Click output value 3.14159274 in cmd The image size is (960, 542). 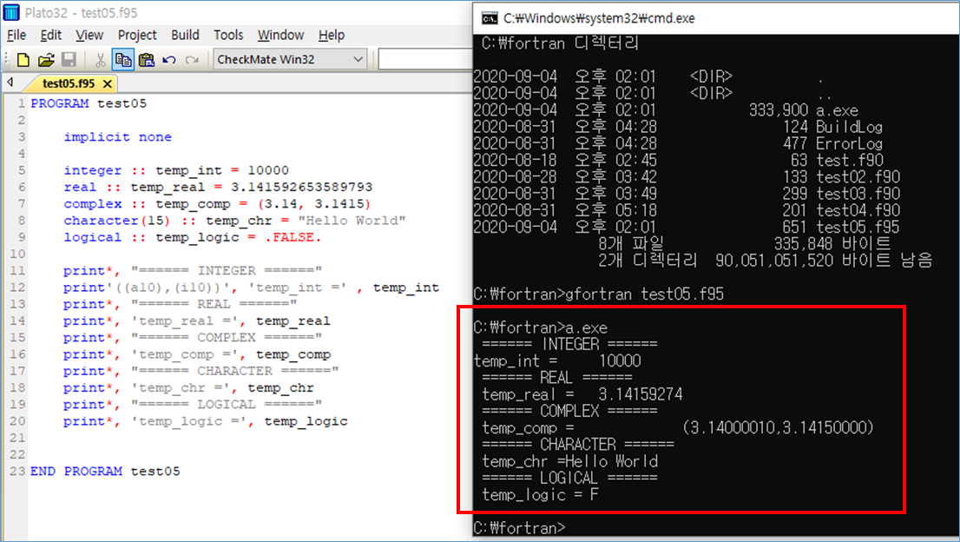click(641, 394)
